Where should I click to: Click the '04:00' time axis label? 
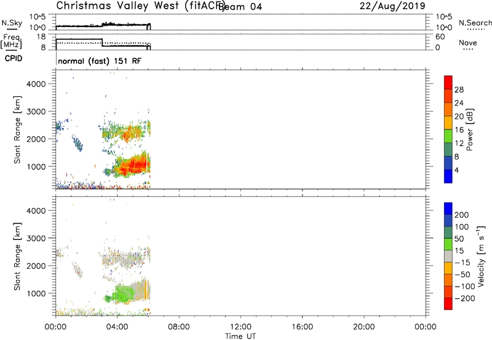tap(117, 327)
